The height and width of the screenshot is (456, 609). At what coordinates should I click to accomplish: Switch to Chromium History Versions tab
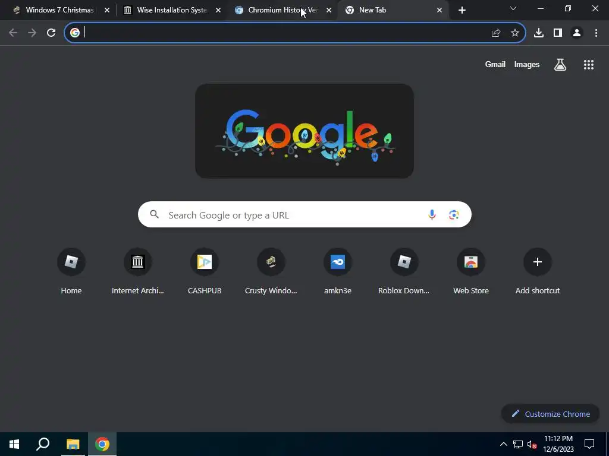point(282,10)
